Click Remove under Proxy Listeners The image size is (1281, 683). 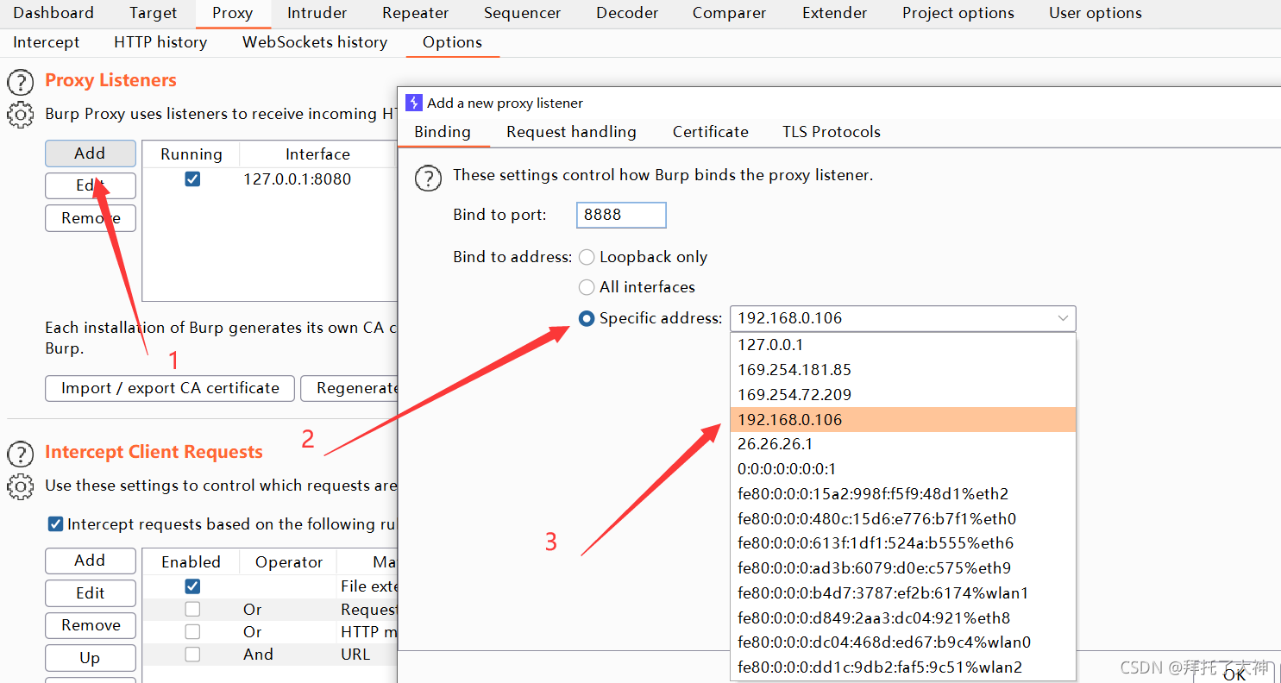click(91, 218)
